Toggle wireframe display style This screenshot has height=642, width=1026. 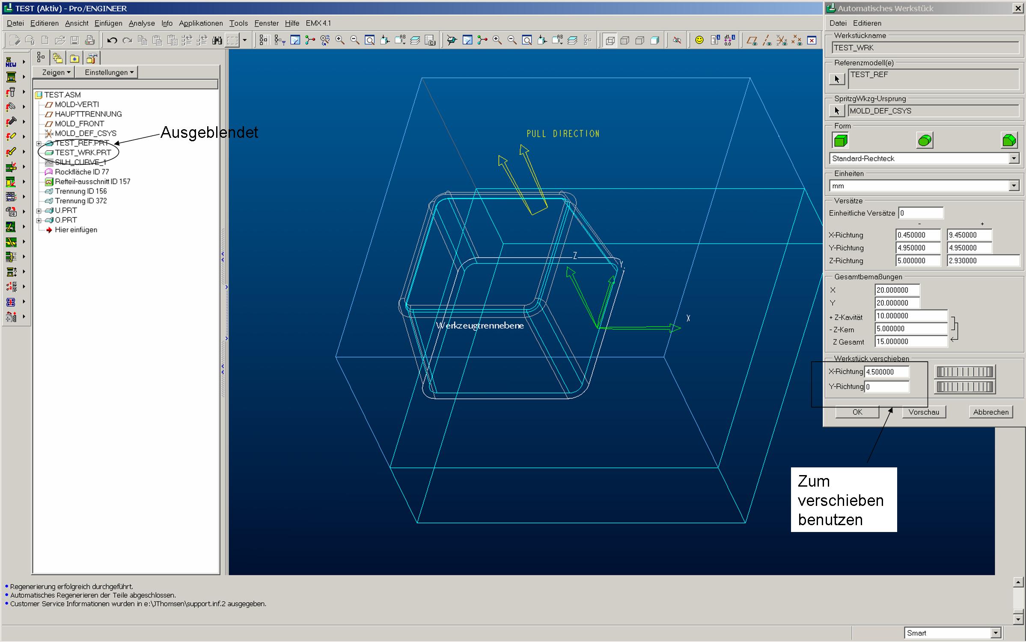point(610,40)
